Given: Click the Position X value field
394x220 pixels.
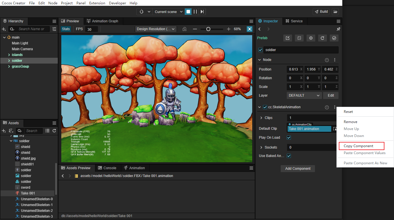Looking at the screenshot, I should click(295, 69).
